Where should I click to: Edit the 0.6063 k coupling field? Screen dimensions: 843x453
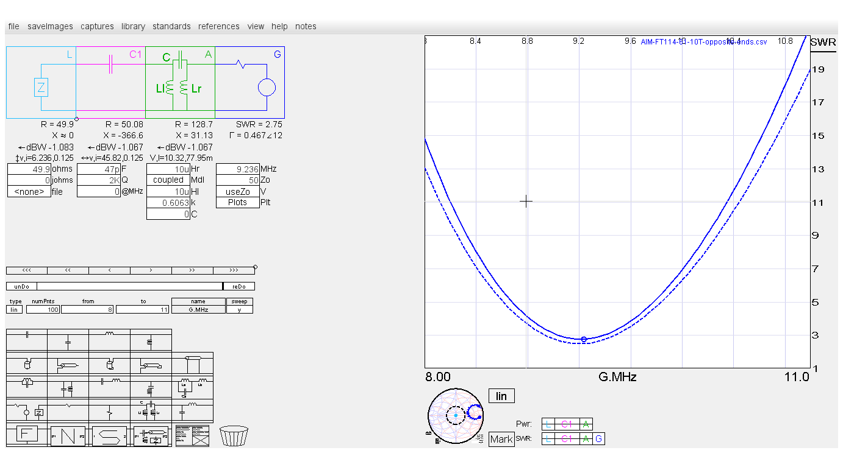(x=168, y=203)
